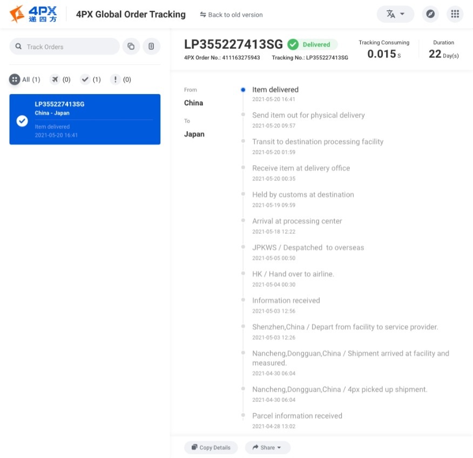Click JPKWS / Despatched to overseas

point(308,248)
